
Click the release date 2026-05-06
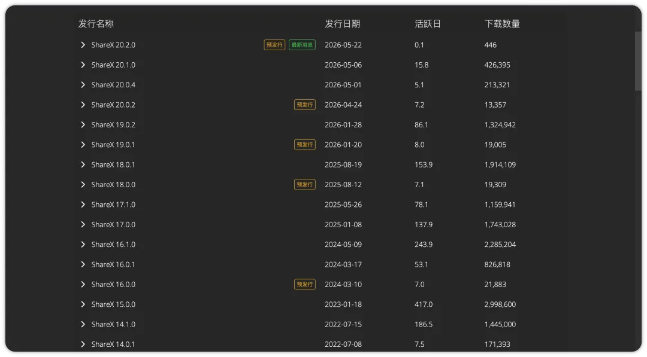343,65
